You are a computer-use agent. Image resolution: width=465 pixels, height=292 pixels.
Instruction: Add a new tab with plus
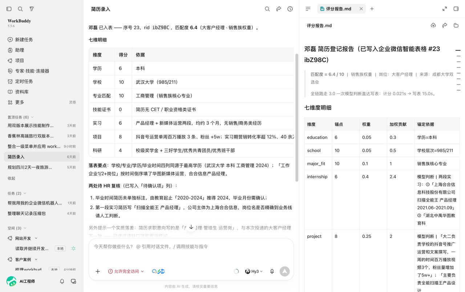coord(372,9)
